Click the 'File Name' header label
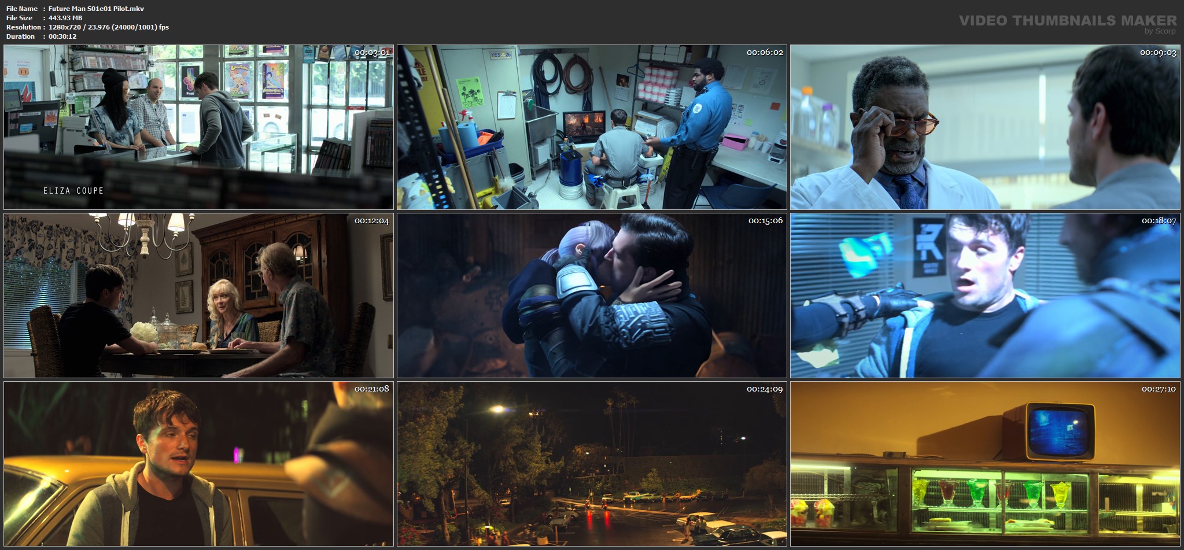The height and width of the screenshot is (550, 1184). 22,9
